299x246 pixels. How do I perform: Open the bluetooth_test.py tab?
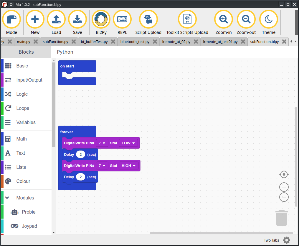[x=135, y=42]
